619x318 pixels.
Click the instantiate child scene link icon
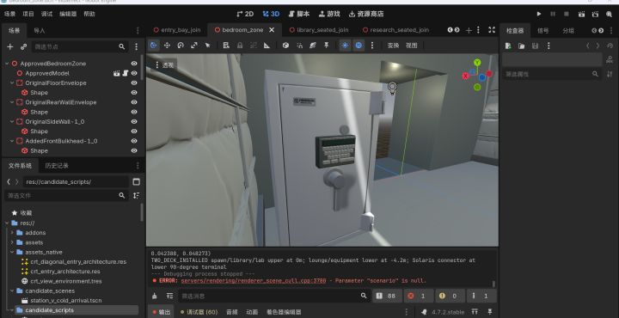pyautogui.click(x=23, y=46)
